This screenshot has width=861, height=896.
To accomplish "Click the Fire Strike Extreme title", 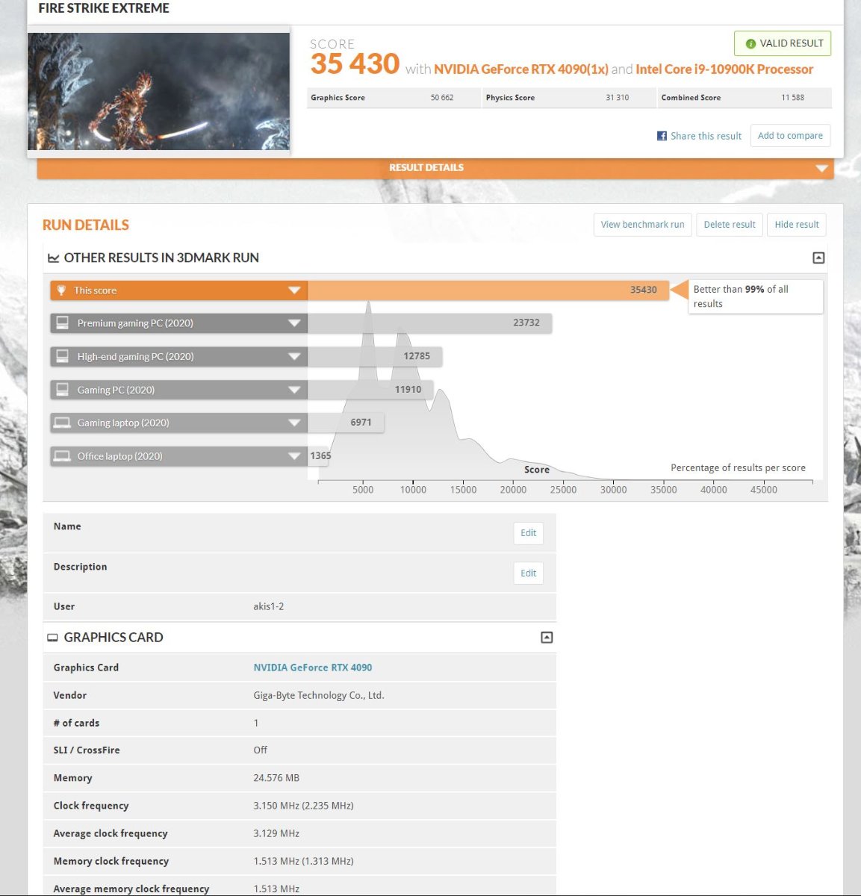I will coord(104,8).
